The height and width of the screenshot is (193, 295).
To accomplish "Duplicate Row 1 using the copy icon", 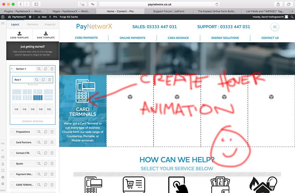I will point(43,80).
